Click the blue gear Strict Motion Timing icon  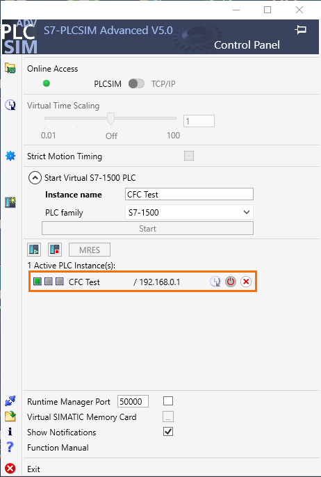10,156
